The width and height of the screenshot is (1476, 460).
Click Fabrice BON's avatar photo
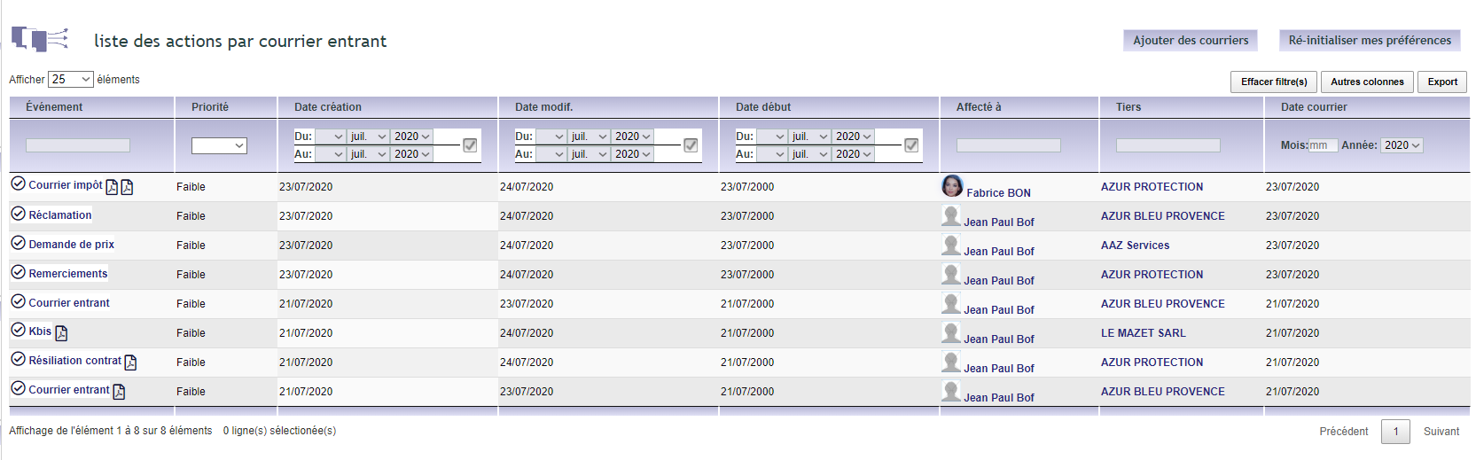click(952, 186)
